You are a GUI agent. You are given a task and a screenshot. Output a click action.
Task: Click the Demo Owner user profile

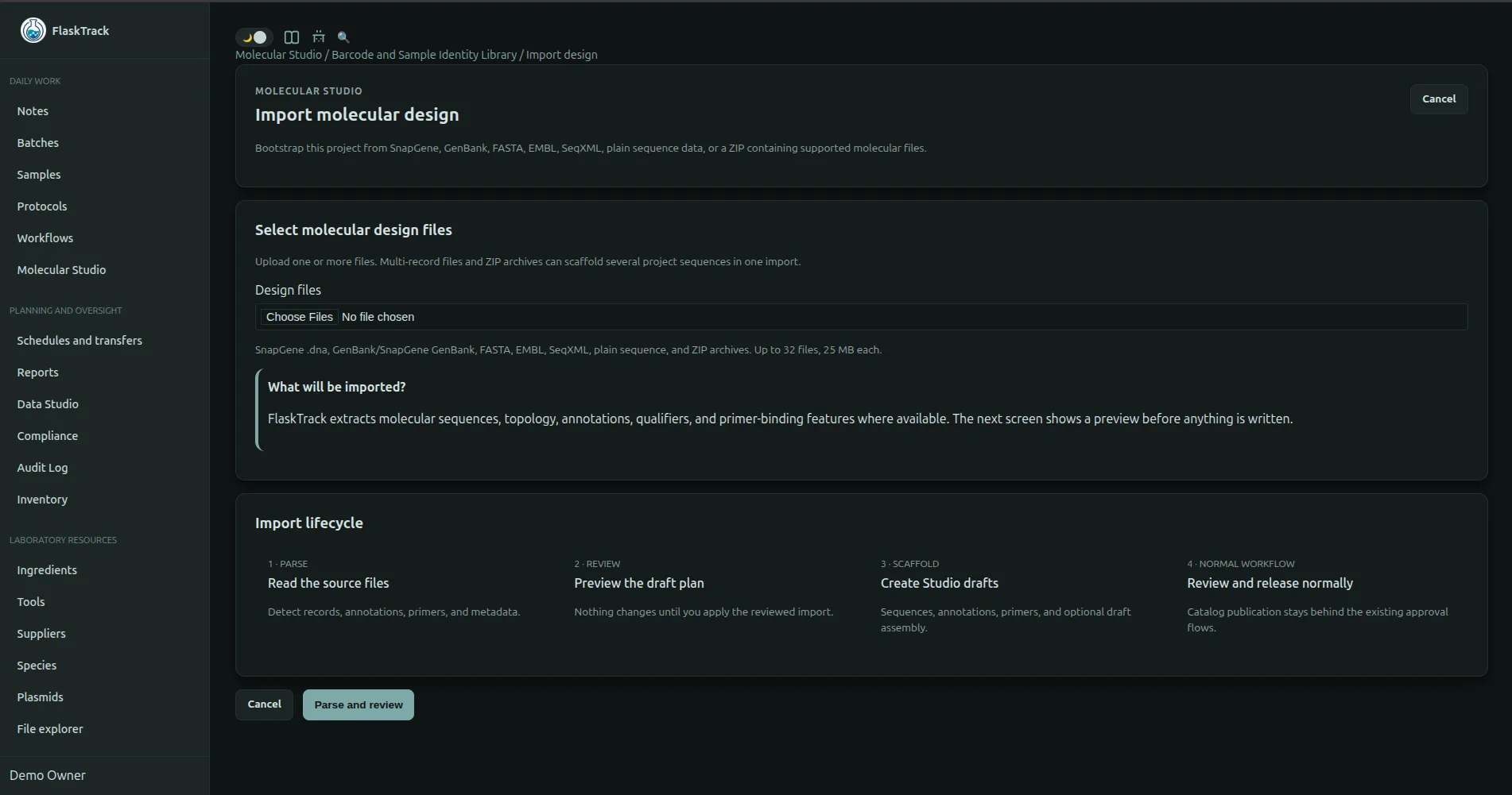(x=48, y=775)
